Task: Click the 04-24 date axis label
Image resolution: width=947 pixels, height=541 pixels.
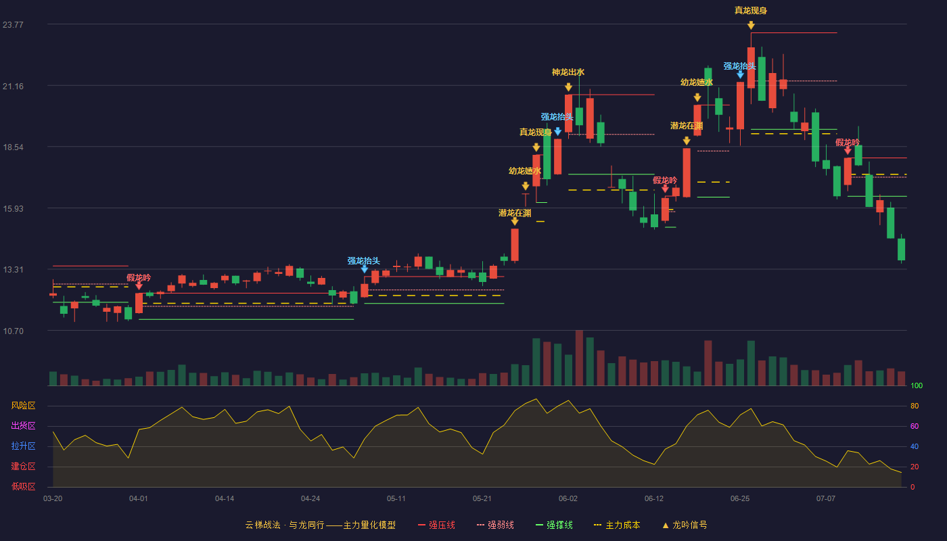Action: [310, 498]
